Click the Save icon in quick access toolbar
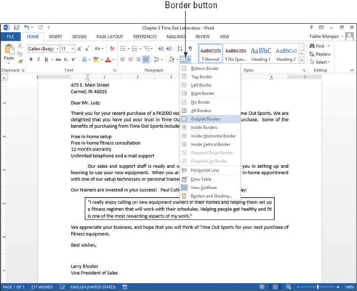Viewport: 357px width, 291px height. tap(17, 28)
